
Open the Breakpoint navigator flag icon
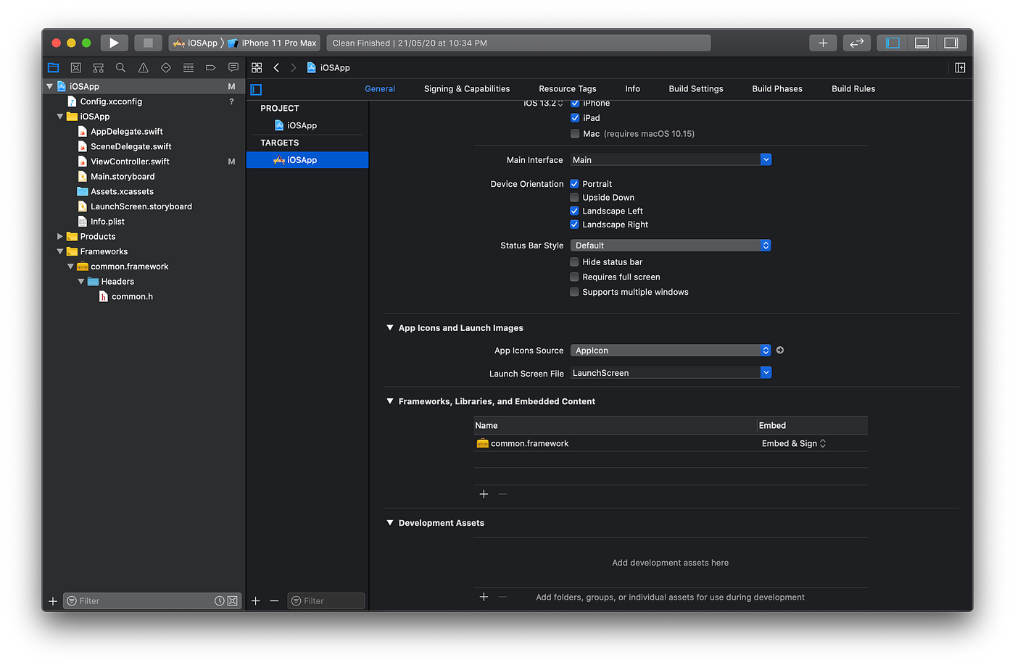[210, 67]
